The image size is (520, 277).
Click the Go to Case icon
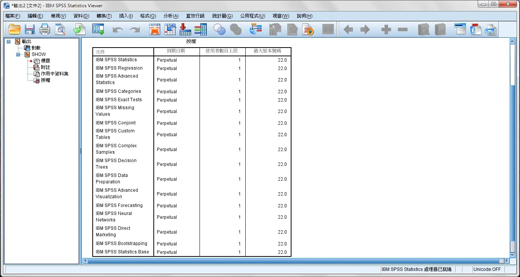point(170,29)
